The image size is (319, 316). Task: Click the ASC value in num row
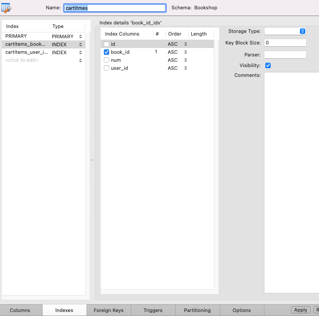[x=173, y=60]
